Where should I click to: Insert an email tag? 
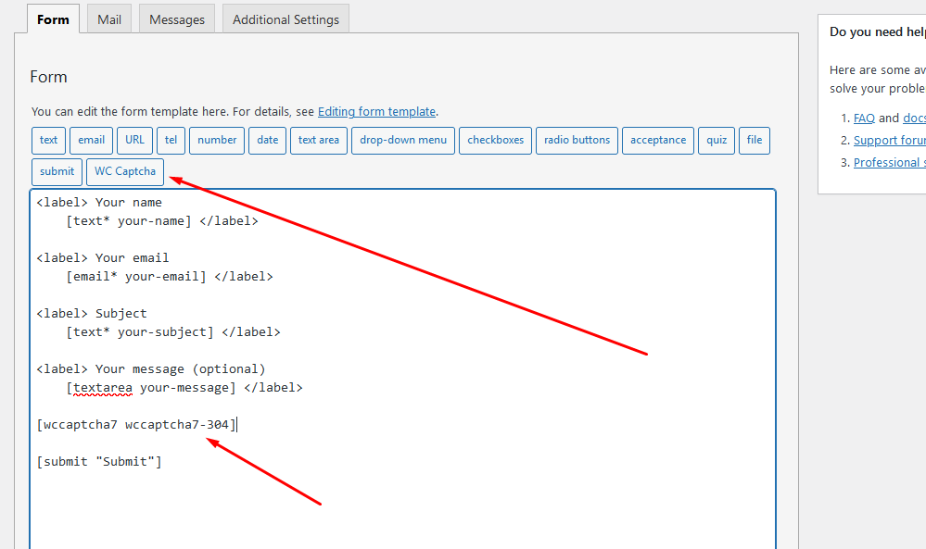(92, 141)
